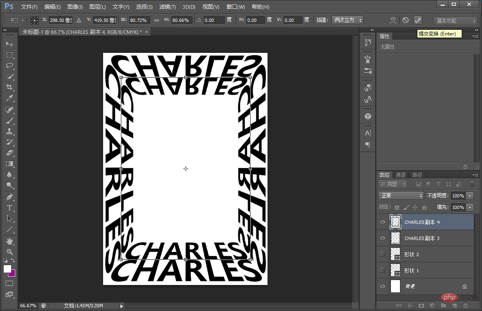Edit the X position field

[x=60, y=20]
